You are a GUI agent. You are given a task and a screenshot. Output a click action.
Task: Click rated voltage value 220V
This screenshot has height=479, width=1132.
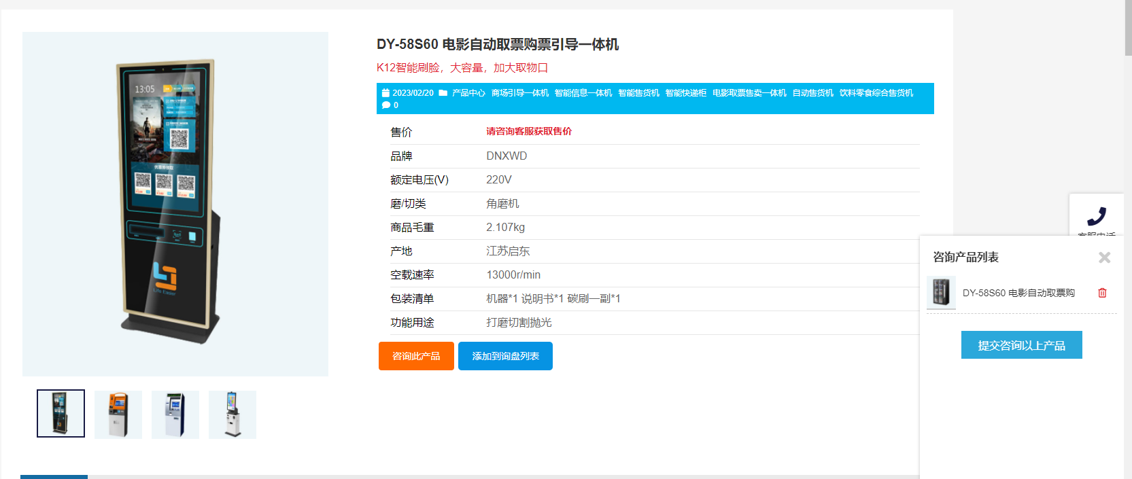499,180
